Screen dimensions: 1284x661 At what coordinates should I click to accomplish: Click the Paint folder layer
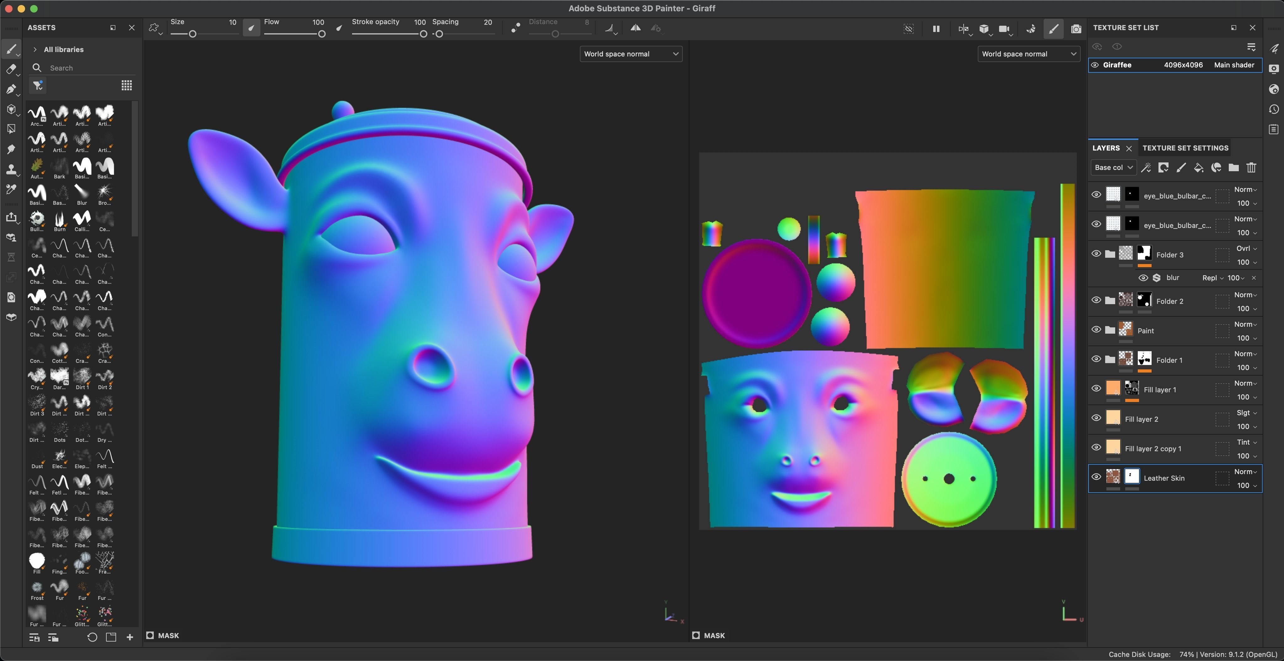pyautogui.click(x=1145, y=331)
